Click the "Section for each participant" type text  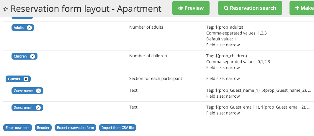click(156, 78)
